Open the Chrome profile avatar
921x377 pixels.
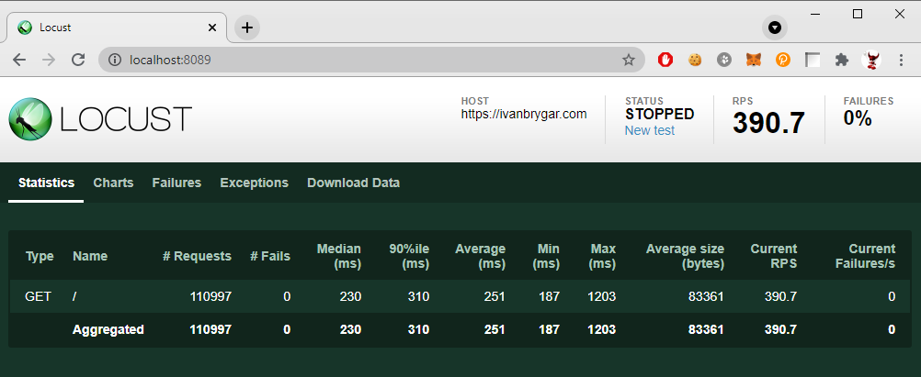point(871,60)
